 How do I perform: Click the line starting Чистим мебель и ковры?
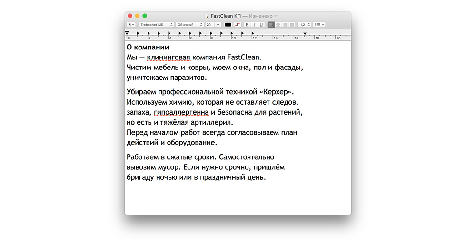(x=215, y=68)
